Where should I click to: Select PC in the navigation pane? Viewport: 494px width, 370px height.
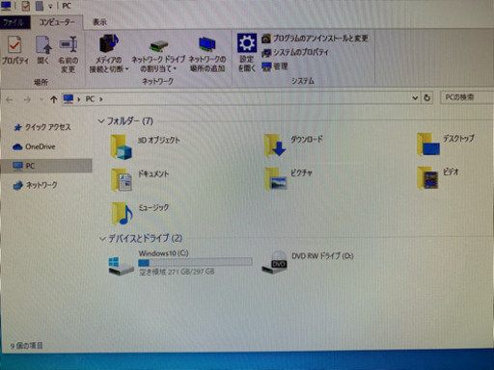coord(46,166)
